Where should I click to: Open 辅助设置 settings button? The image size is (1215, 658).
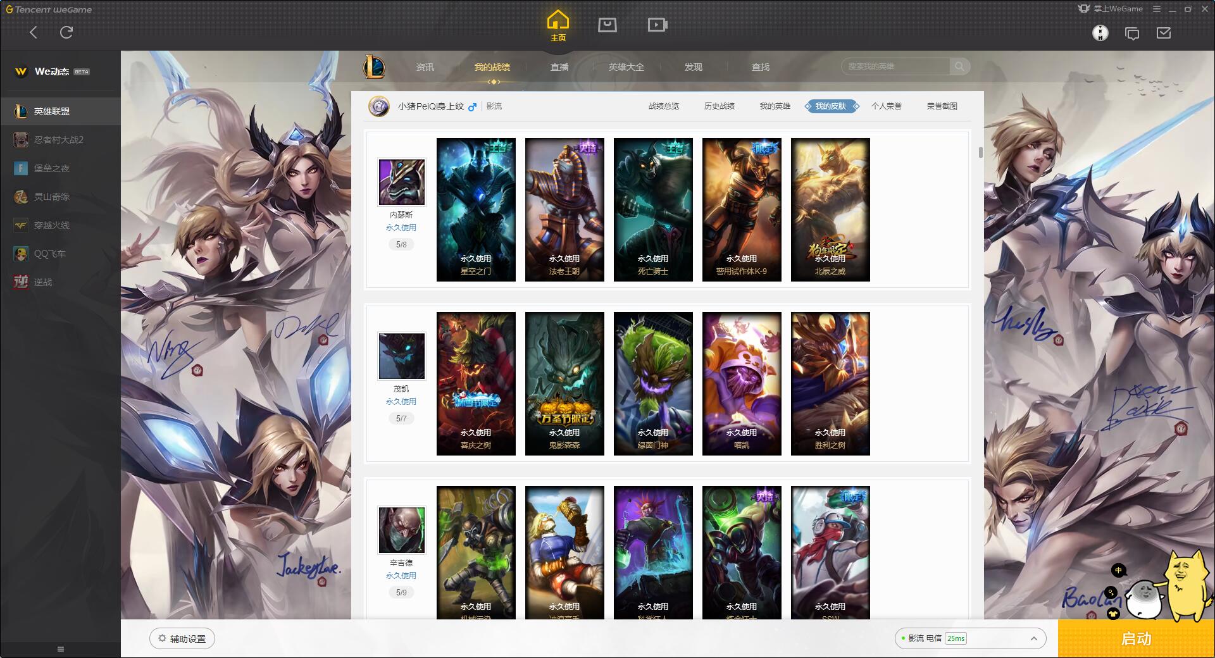coord(182,638)
